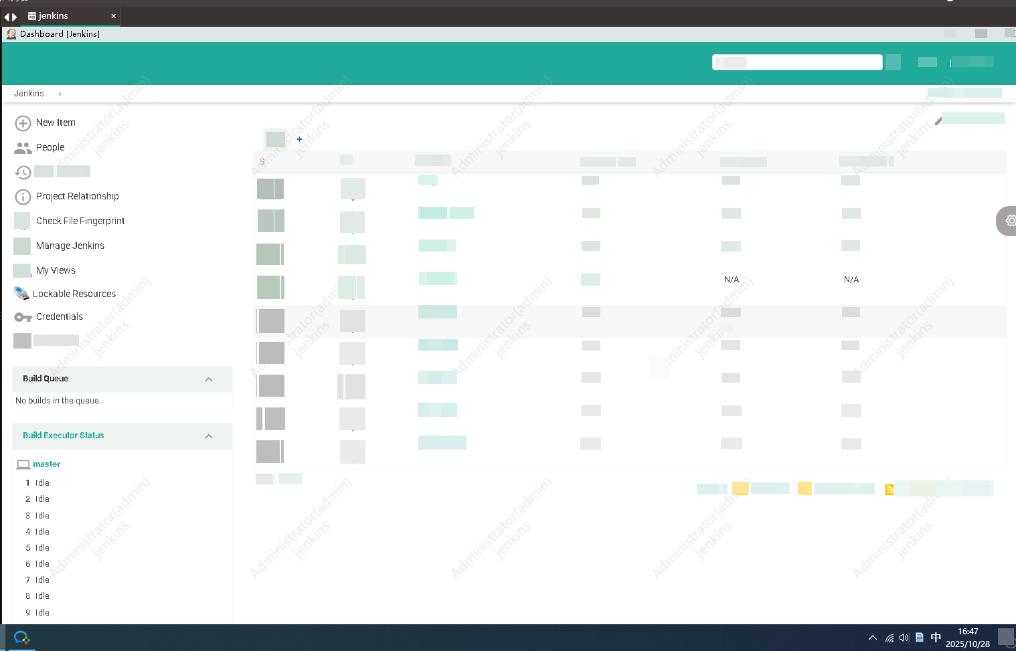
Task: Collapse the Build Executor Status panel
Action: [x=209, y=436]
